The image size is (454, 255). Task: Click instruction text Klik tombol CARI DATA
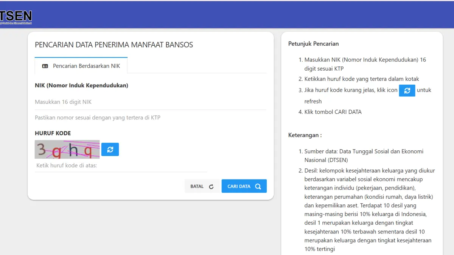[x=333, y=112]
